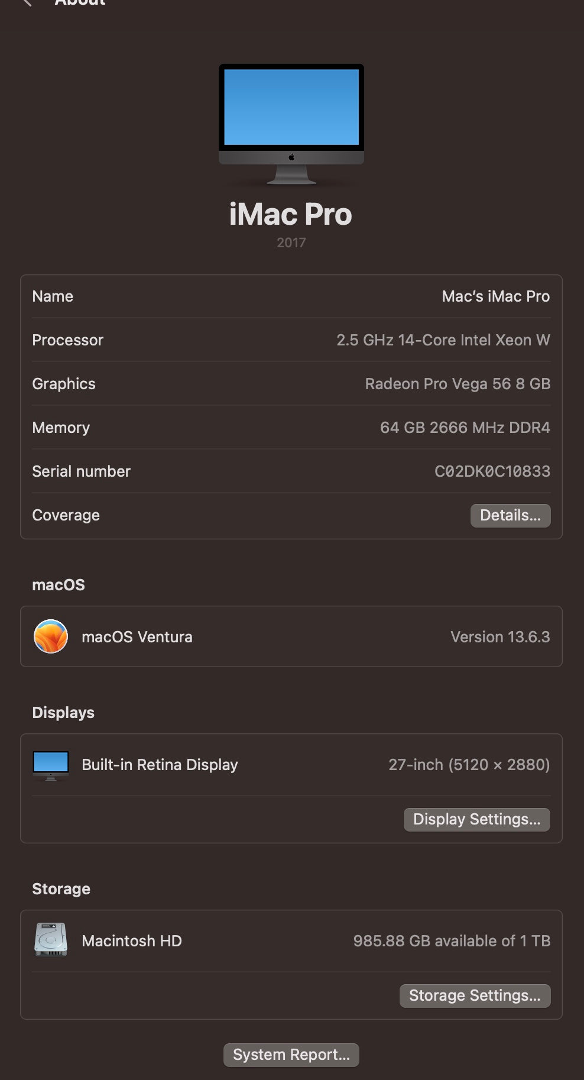This screenshot has width=584, height=1080.
Task: Click the Macintosh HD drive icon
Action: 51,940
